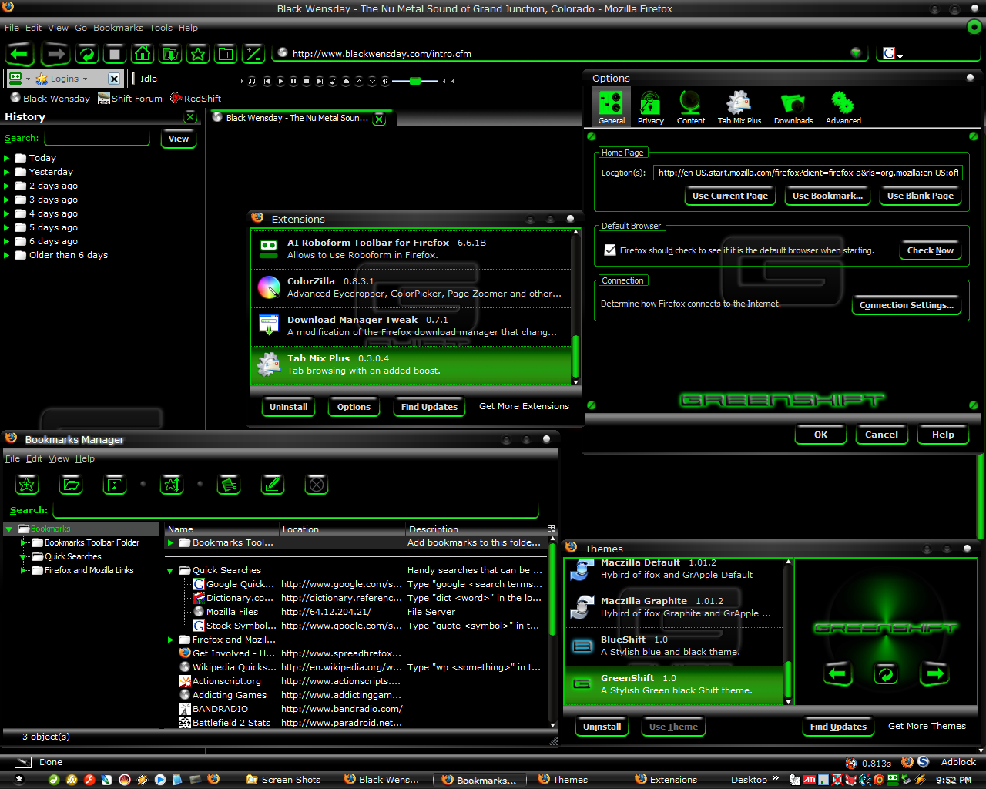This screenshot has width=986, height=789.
Task: Open the 'Get More Extensions' link
Action: coord(524,406)
